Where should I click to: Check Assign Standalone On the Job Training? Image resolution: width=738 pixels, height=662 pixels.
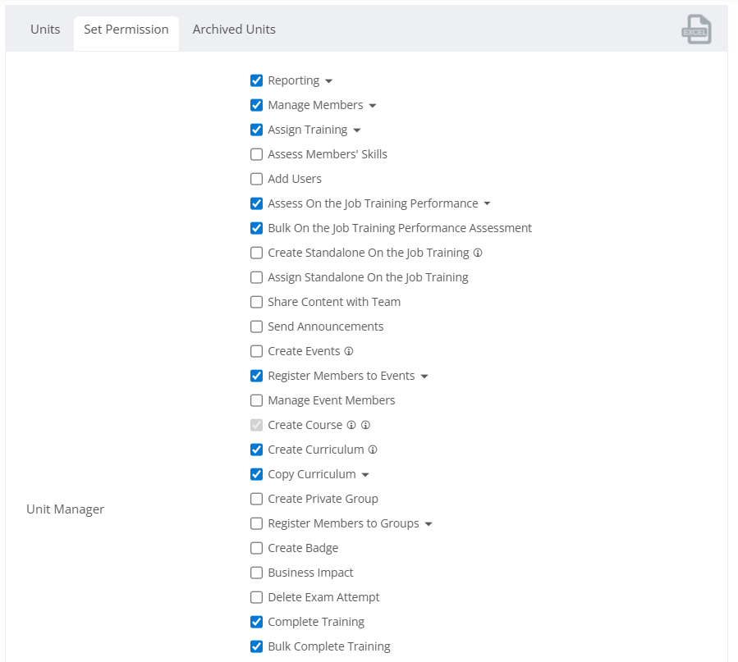pyautogui.click(x=256, y=277)
